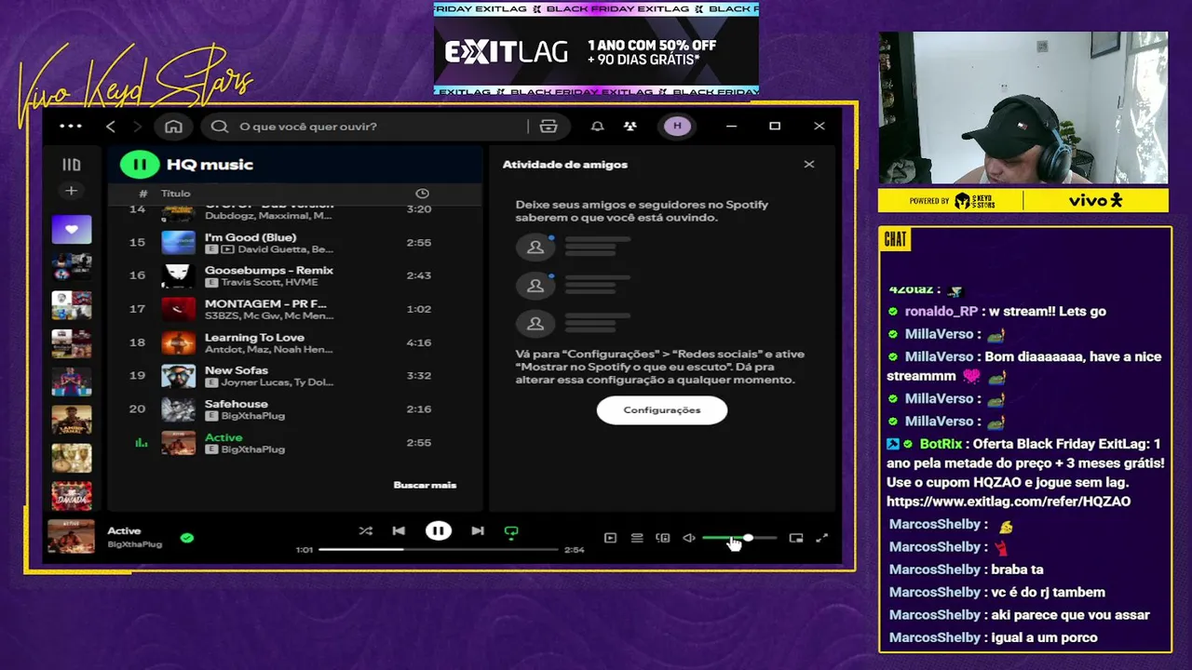Image resolution: width=1192 pixels, height=670 pixels.
Task: Toggle shuffle playback
Action: (365, 531)
